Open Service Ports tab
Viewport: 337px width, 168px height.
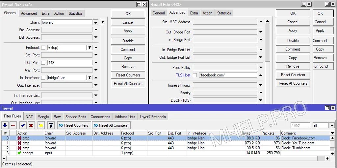click(76, 117)
